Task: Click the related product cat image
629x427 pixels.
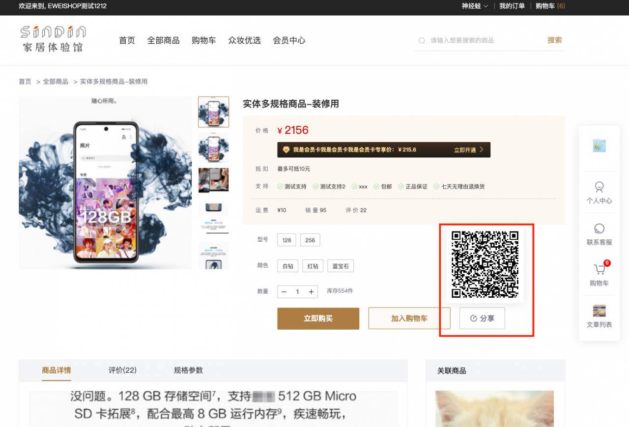Action: pyautogui.click(x=494, y=409)
